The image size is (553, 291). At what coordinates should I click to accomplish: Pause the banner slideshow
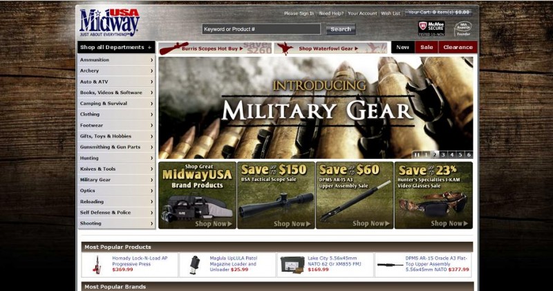click(417, 155)
